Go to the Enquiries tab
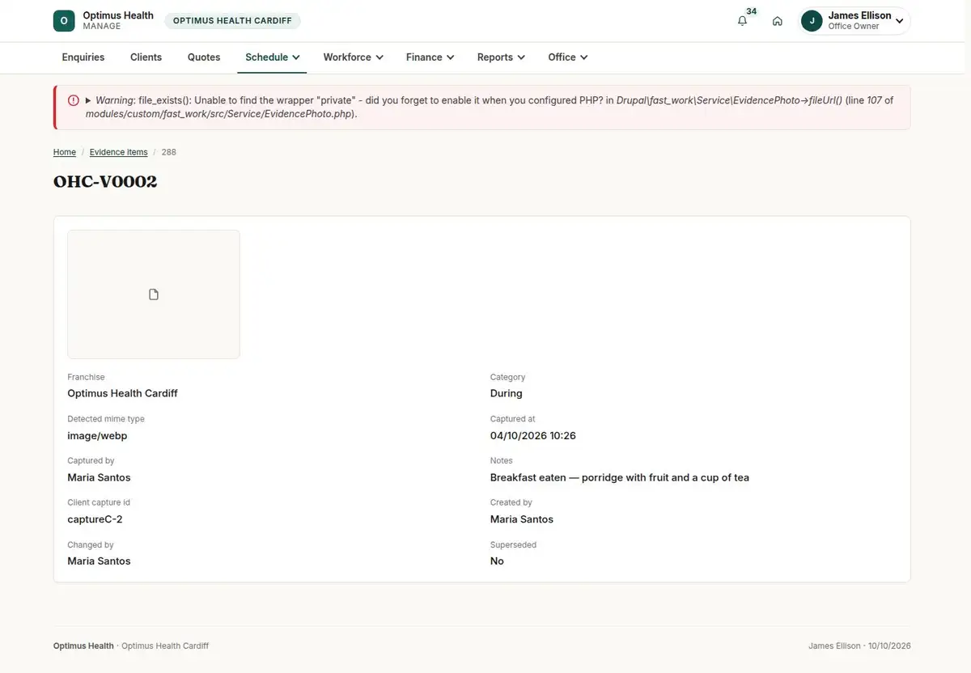The image size is (971, 673). (83, 57)
